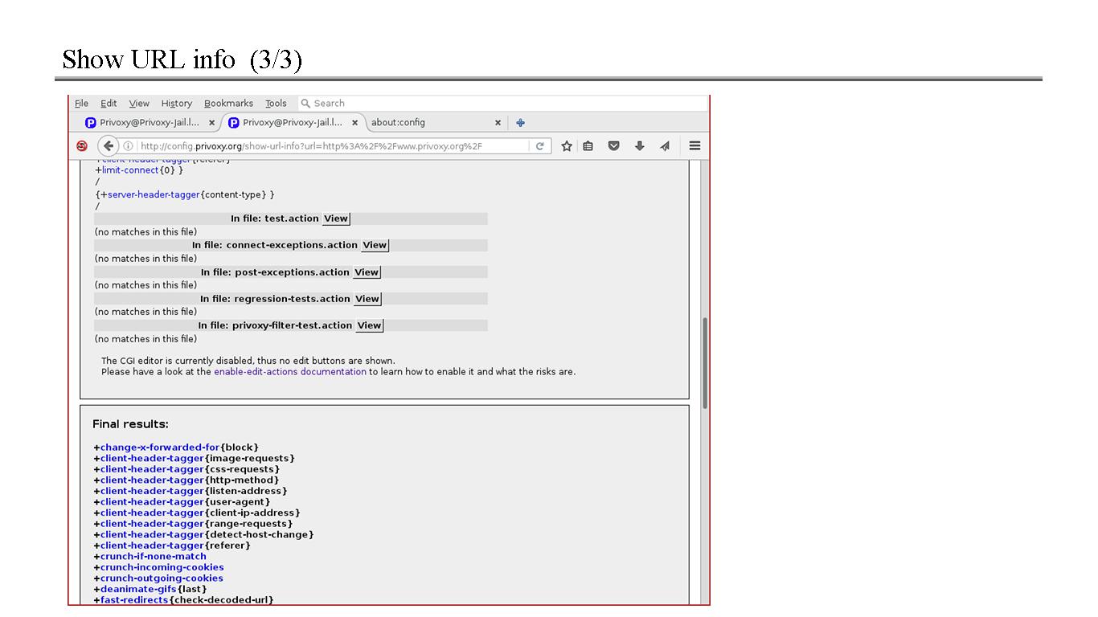Reload the page with the refresh icon
This screenshot has height=617, width=1098.
pyautogui.click(x=540, y=146)
